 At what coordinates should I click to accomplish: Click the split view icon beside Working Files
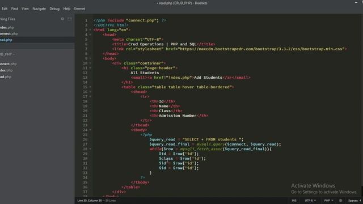(70, 19)
